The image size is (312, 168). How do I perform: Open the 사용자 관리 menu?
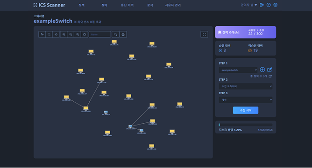point(173,5)
